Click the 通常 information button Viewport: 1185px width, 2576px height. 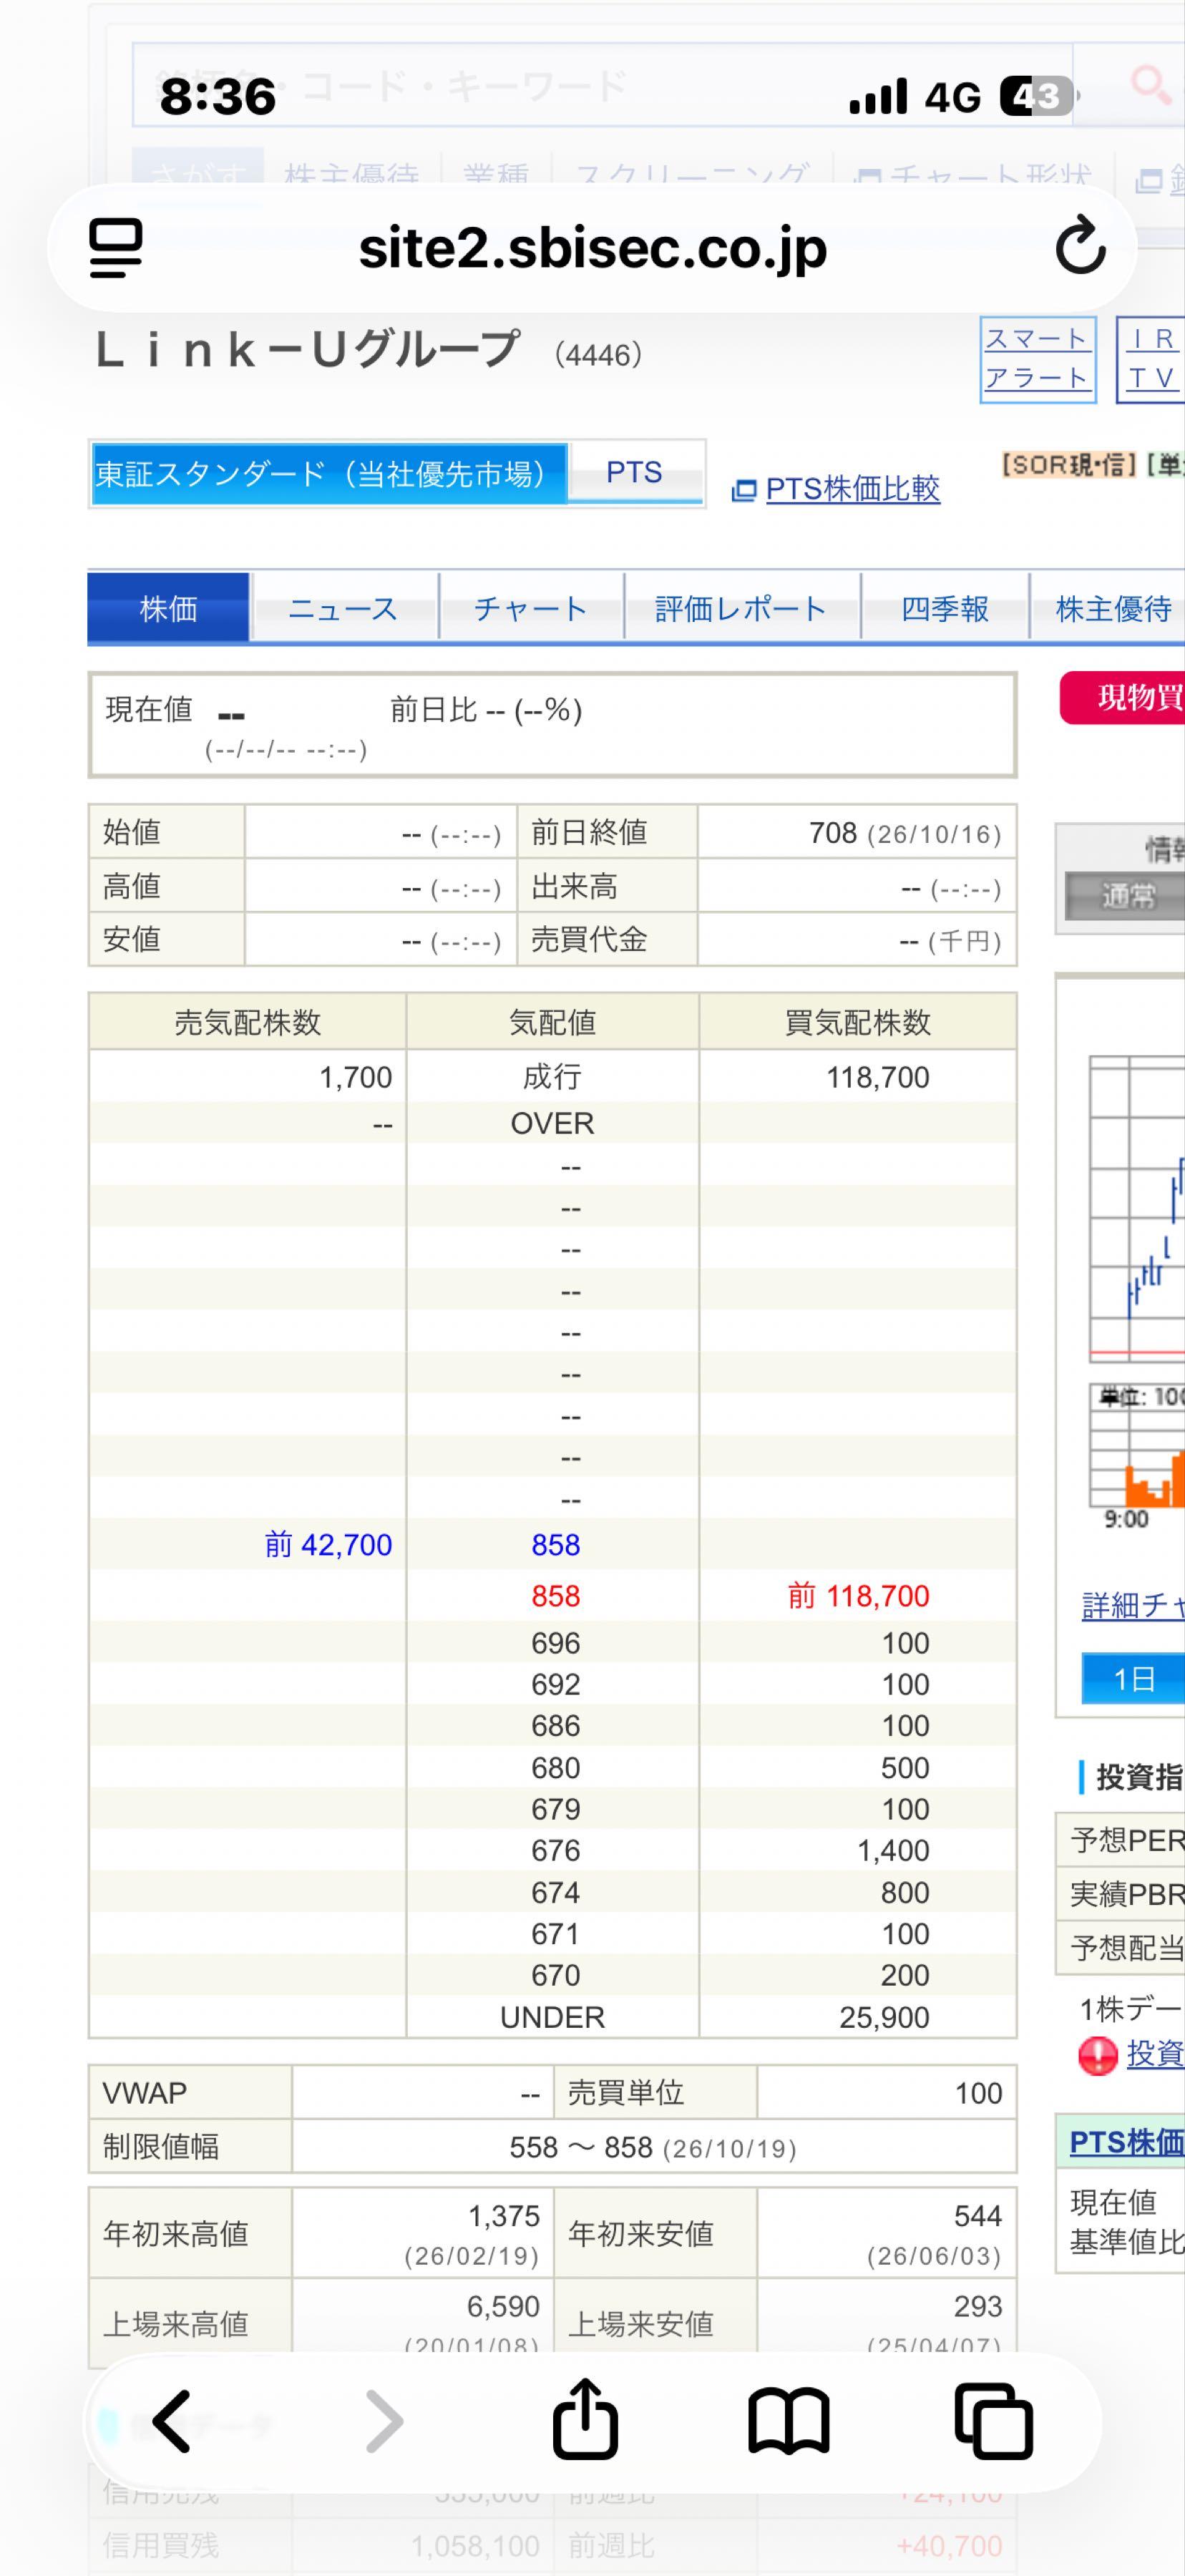tap(1126, 896)
